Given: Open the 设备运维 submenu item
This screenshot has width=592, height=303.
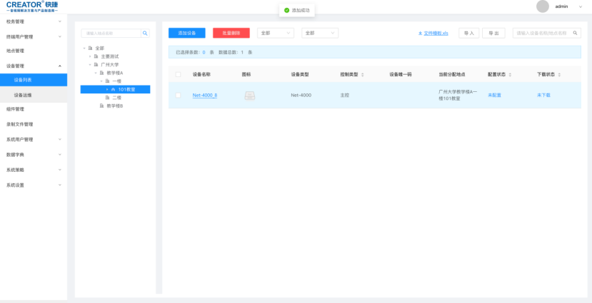Looking at the screenshot, I should tap(23, 95).
